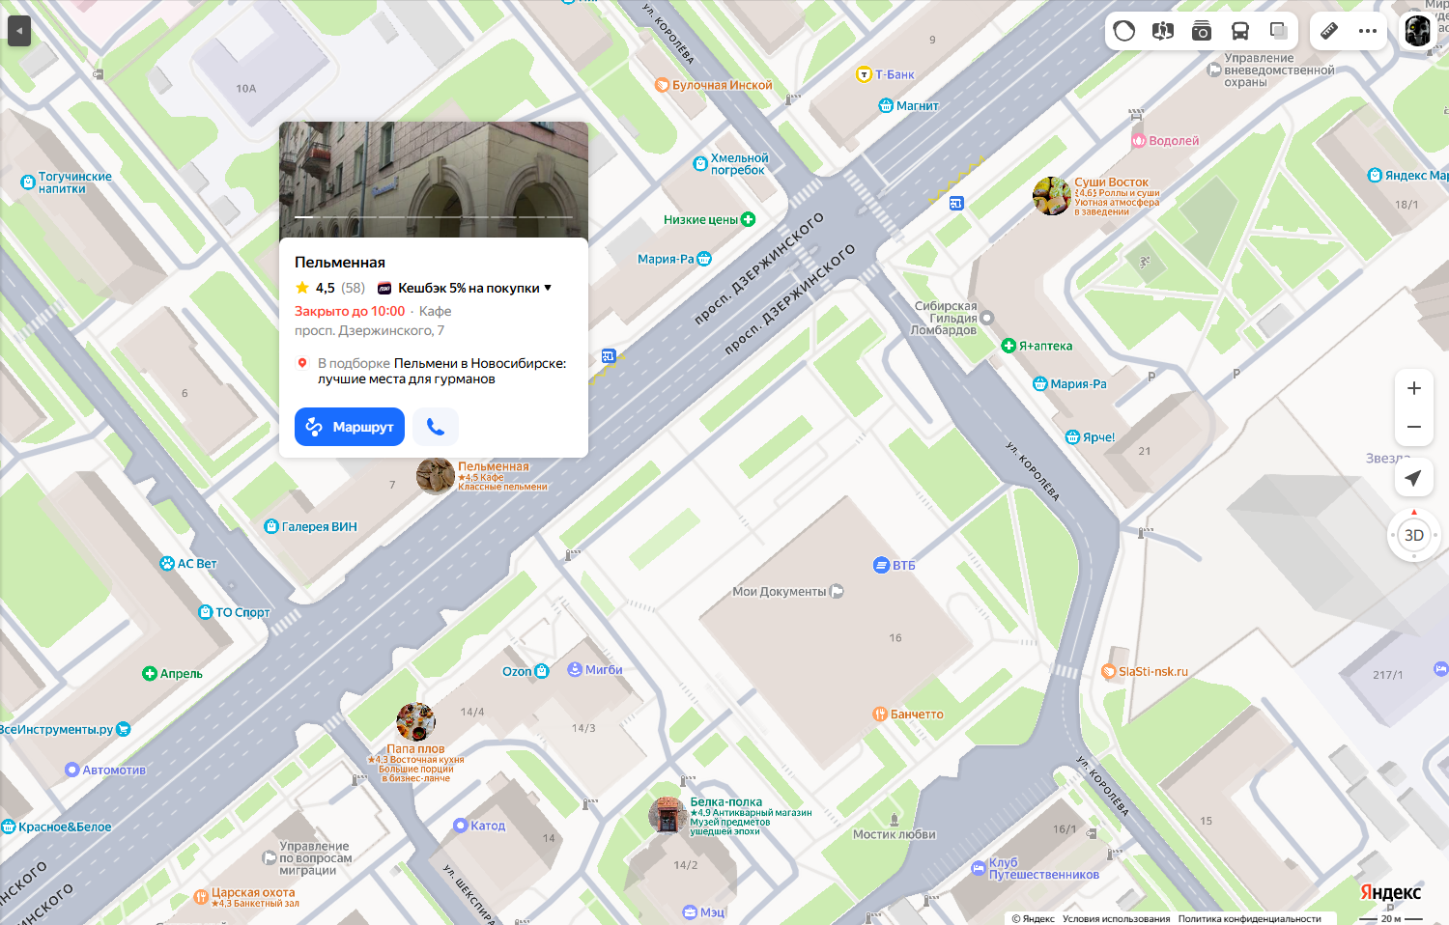1449x925 pixels.
Task: Select the Белка-полка marker photo
Action: pos(668,816)
